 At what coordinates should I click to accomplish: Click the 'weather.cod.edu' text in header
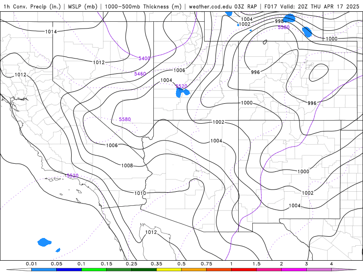pyautogui.click(x=210, y=6)
